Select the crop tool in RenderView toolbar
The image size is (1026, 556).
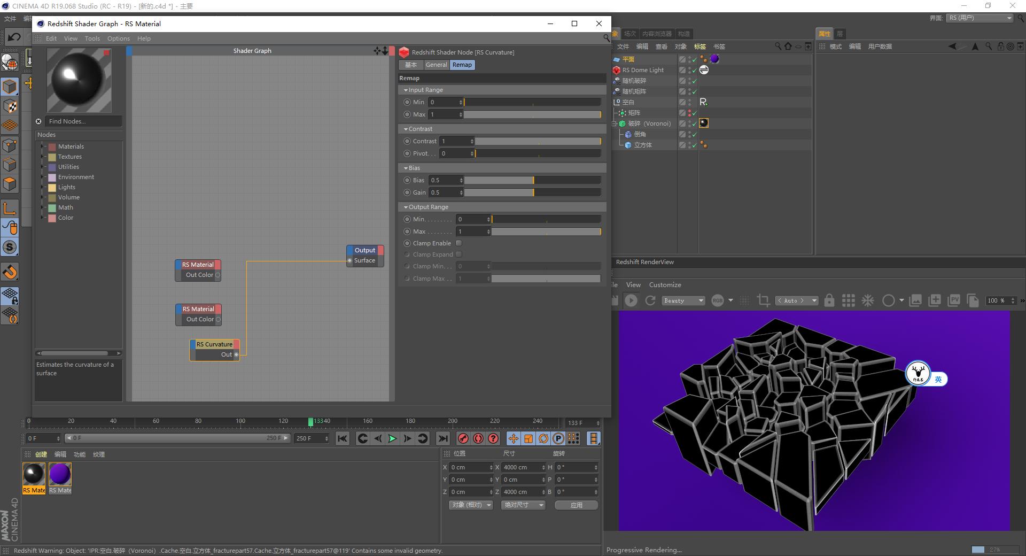tap(763, 300)
